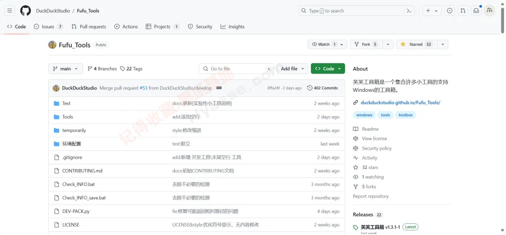
Task: Expand the Starred lists dropdown arrow
Action: 443,44
